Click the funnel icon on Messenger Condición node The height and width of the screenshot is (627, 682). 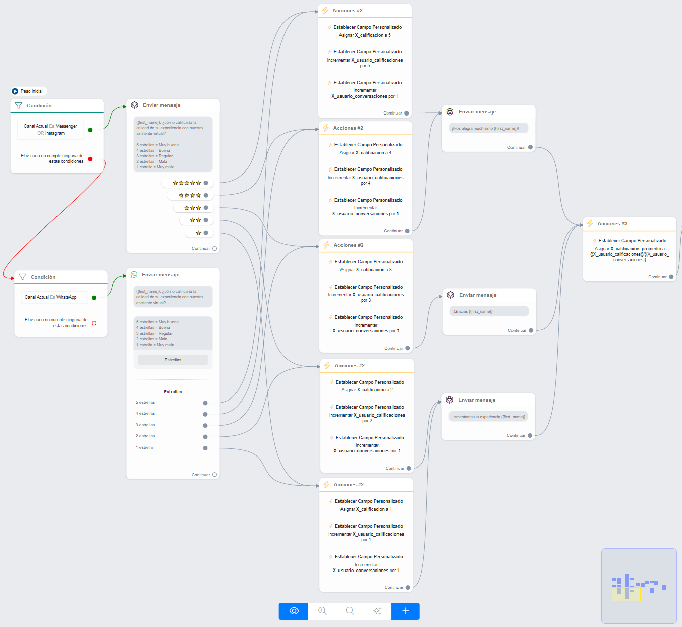[19, 106]
